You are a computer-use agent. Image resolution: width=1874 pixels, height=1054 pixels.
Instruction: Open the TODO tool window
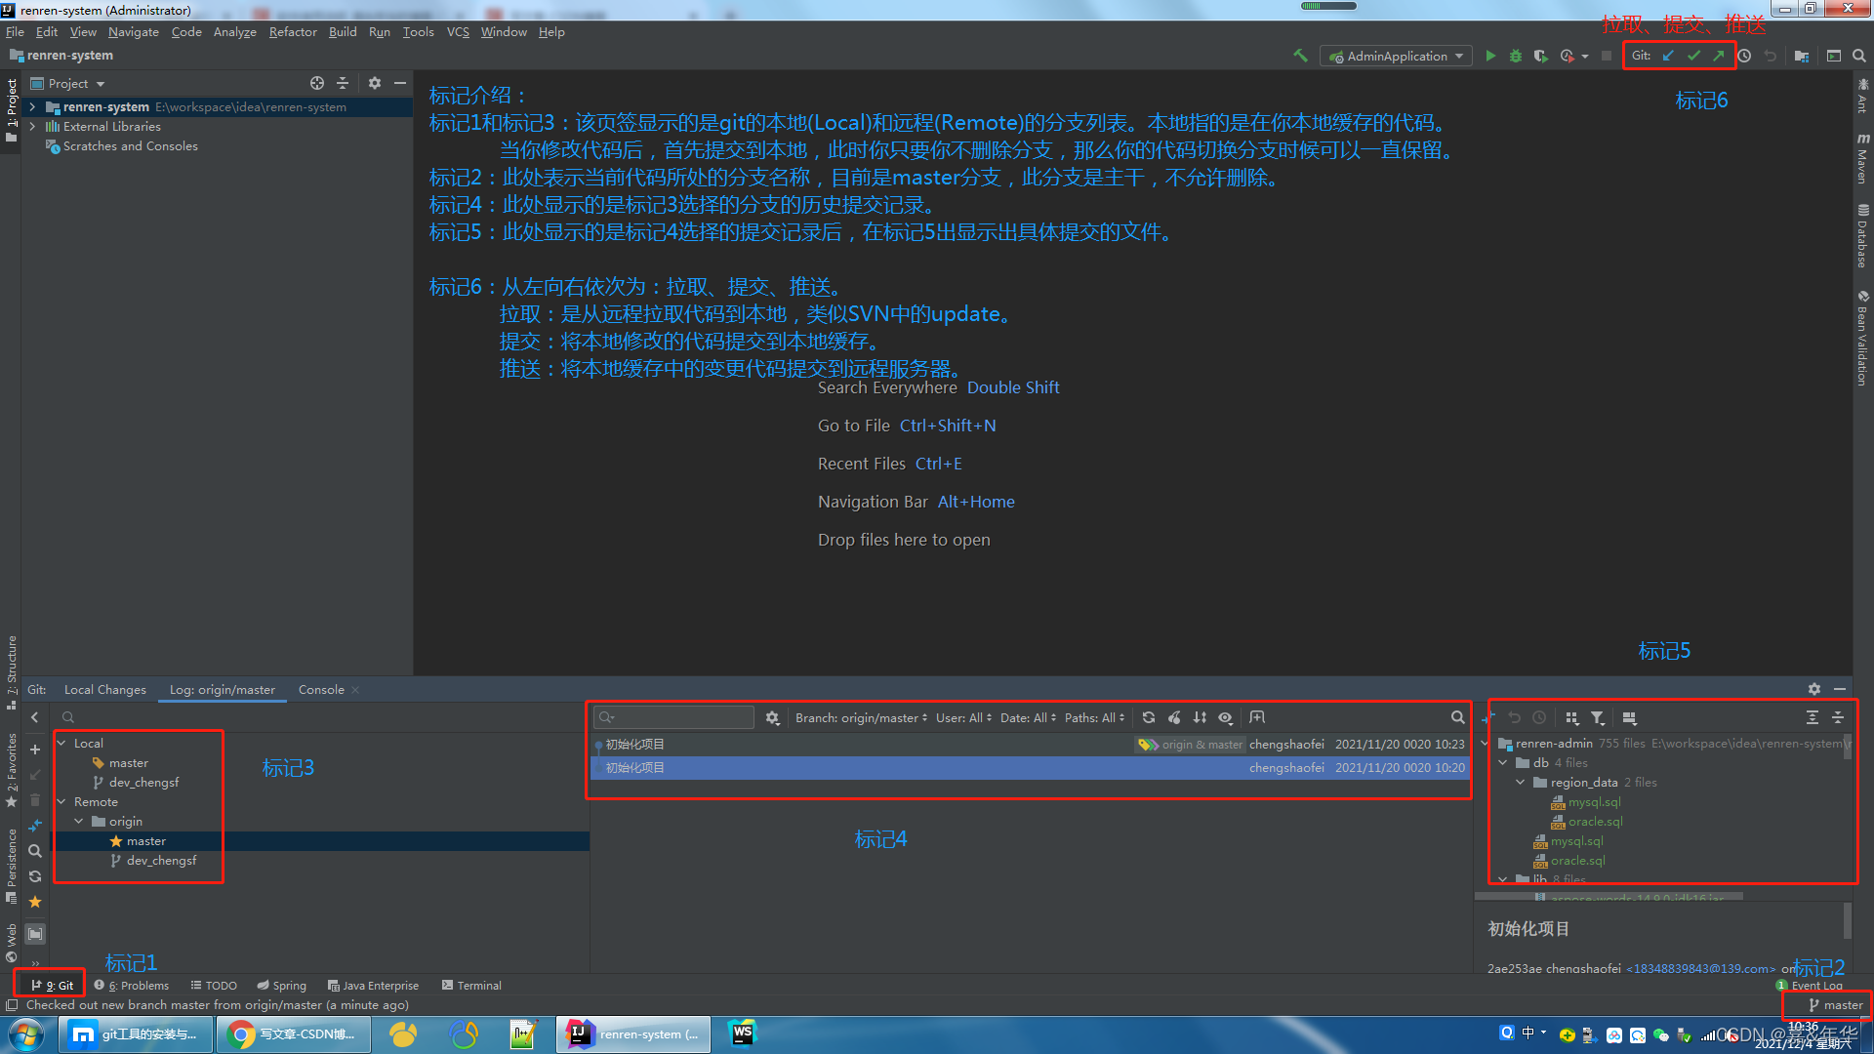pos(214,986)
